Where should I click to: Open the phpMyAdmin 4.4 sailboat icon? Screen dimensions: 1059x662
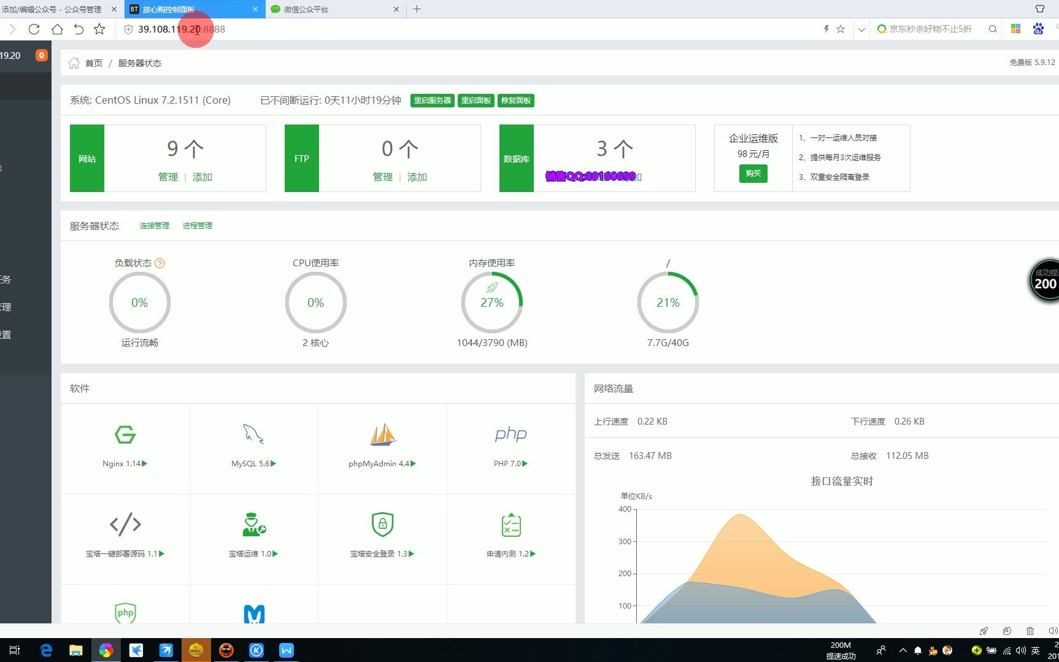(x=383, y=434)
